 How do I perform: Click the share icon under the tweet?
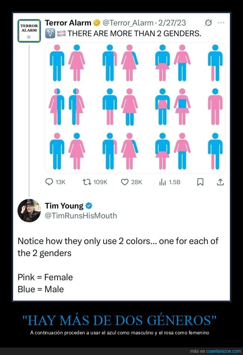click(221, 182)
